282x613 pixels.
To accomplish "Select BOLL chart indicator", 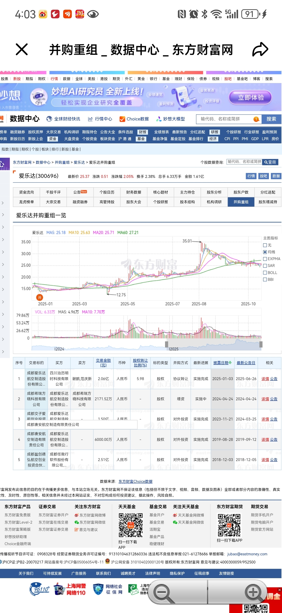I will [265, 273].
